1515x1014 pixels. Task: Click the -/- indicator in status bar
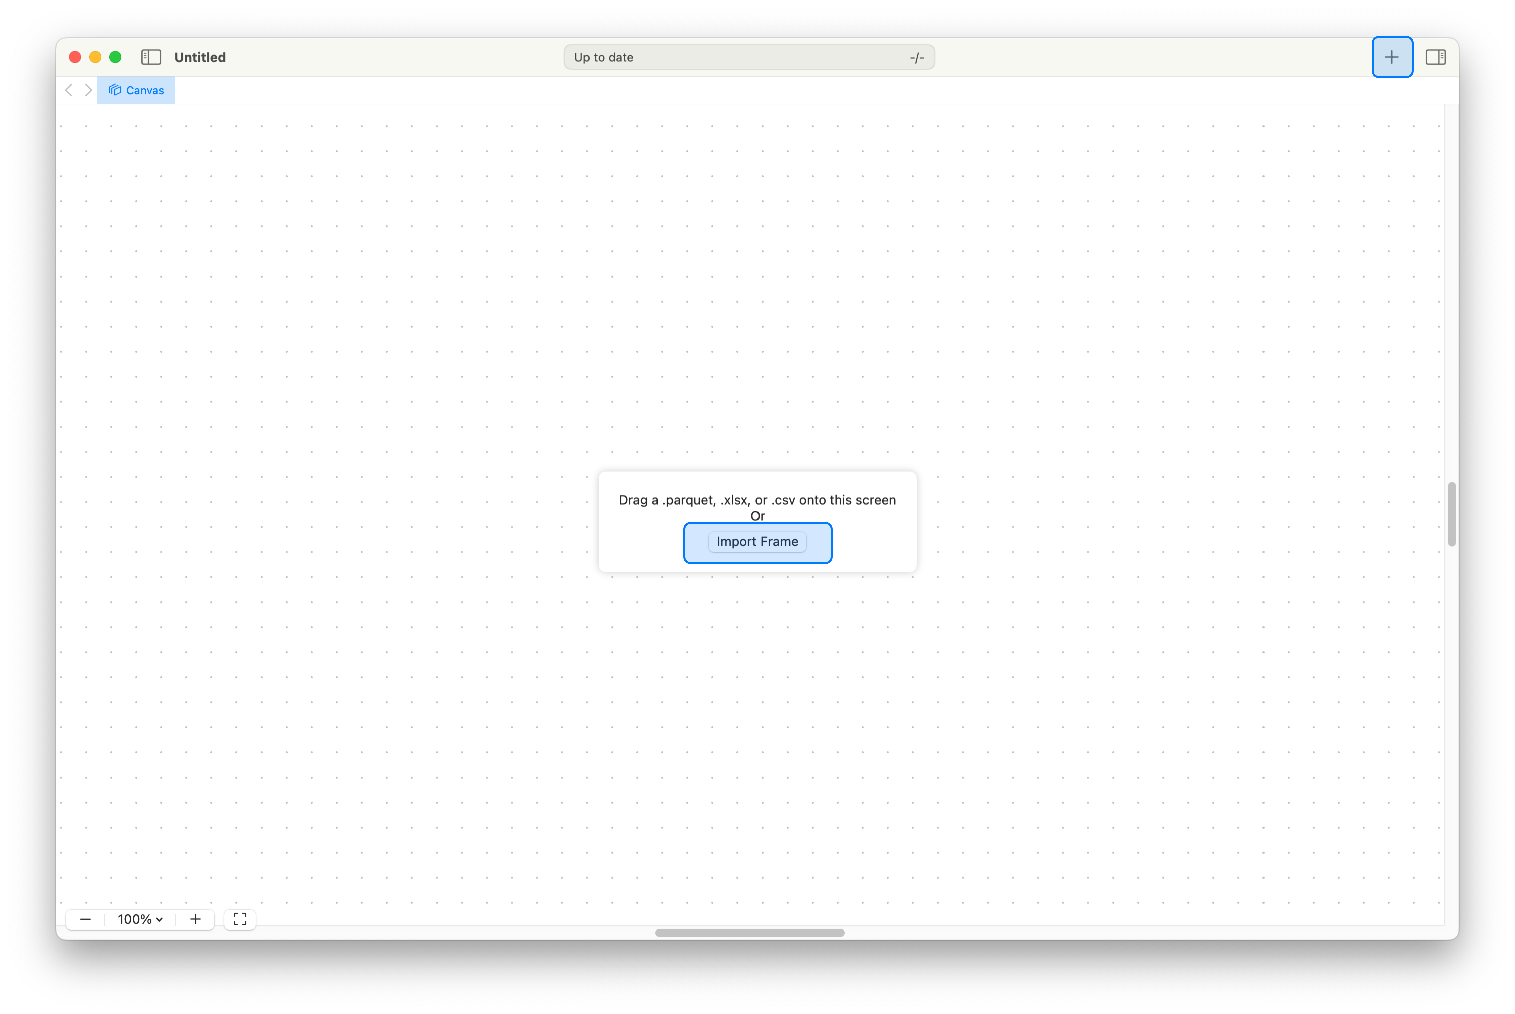coord(917,57)
